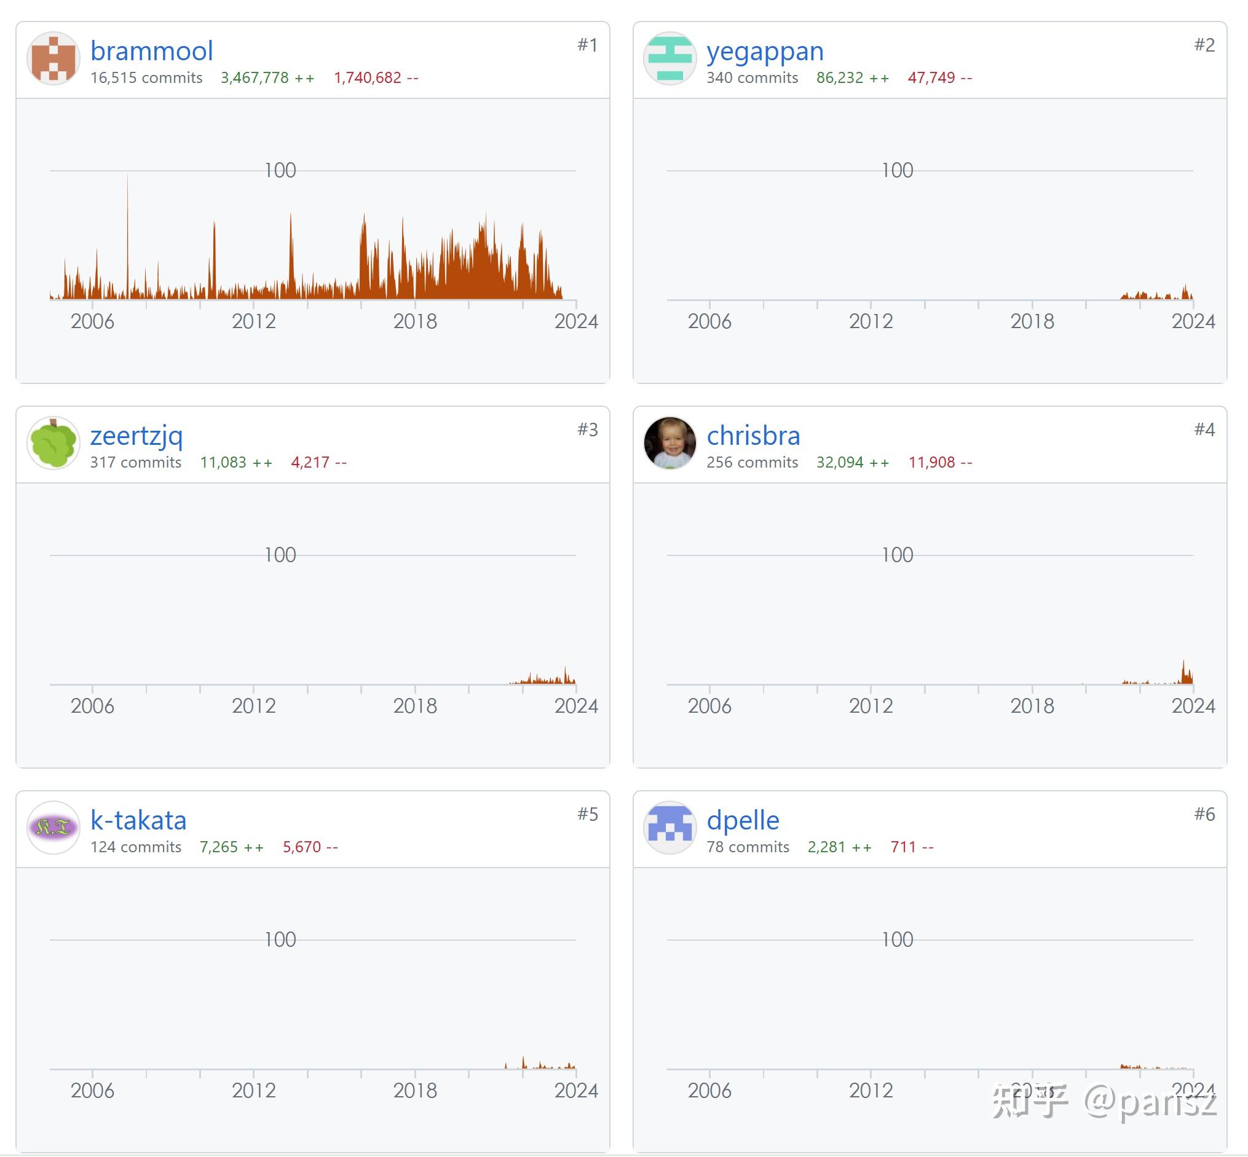
Task: Click dpelle's blue pixel avatar
Action: point(669,828)
